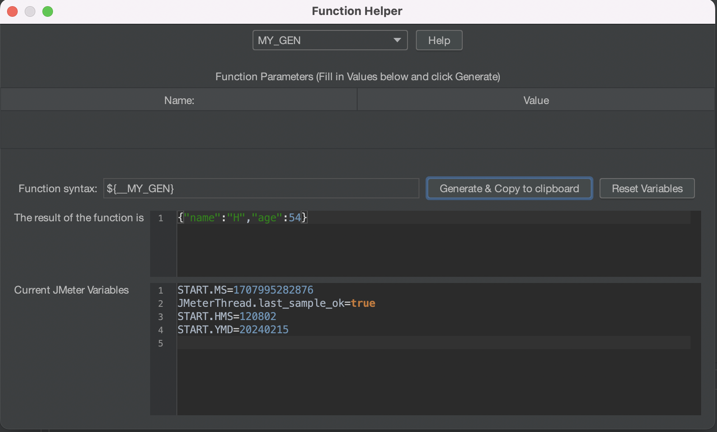The image size is (717, 432).
Task: Click the Reset Variables button
Action: click(x=647, y=189)
